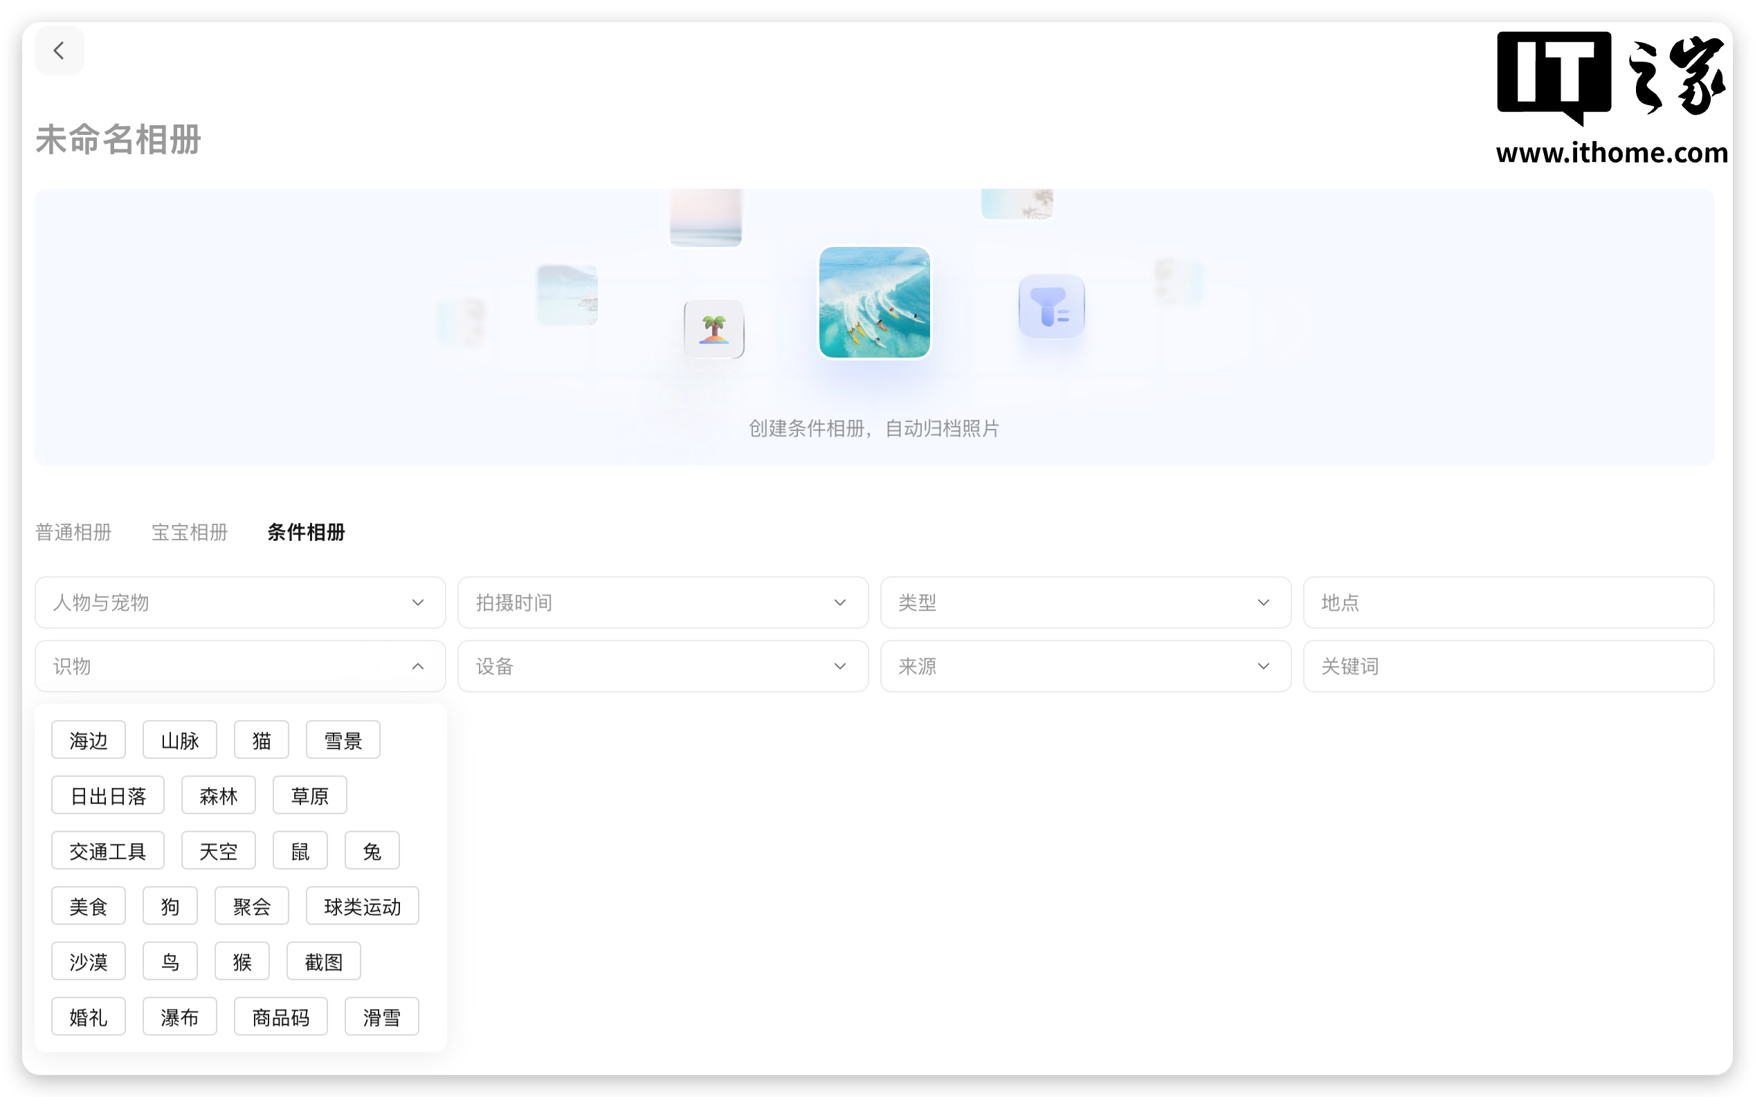
Task: Click the 婚礼 tag
Action: (x=89, y=1017)
